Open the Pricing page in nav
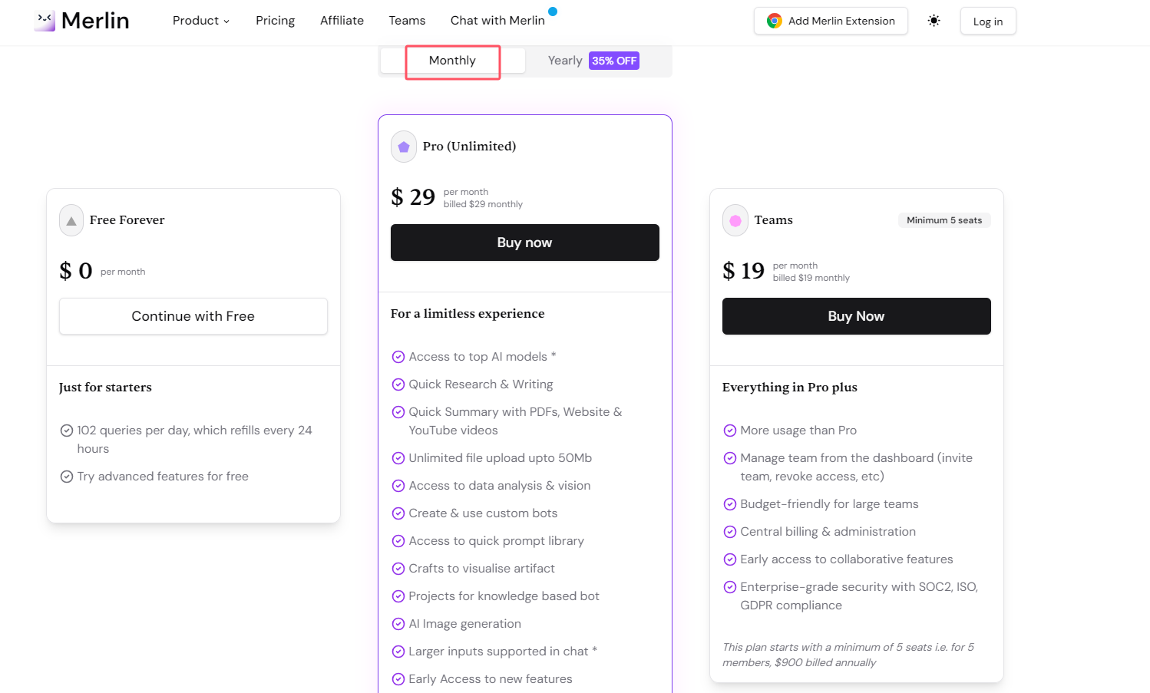Image resolution: width=1150 pixels, height=693 pixels. tap(275, 21)
